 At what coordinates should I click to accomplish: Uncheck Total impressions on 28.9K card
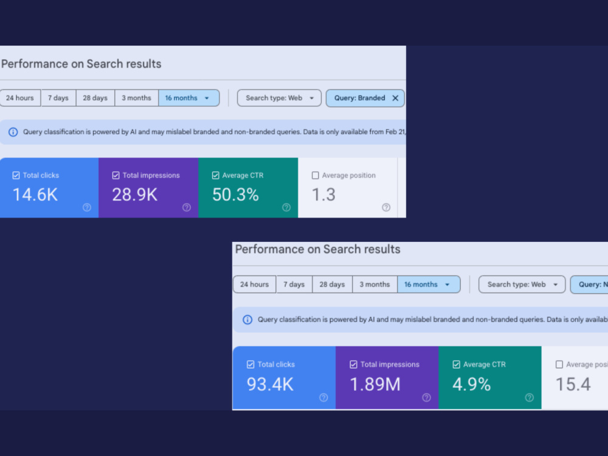[116, 175]
